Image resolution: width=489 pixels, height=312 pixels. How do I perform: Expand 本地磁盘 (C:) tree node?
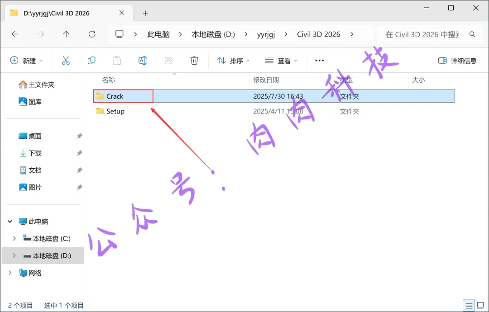click(x=14, y=239)
